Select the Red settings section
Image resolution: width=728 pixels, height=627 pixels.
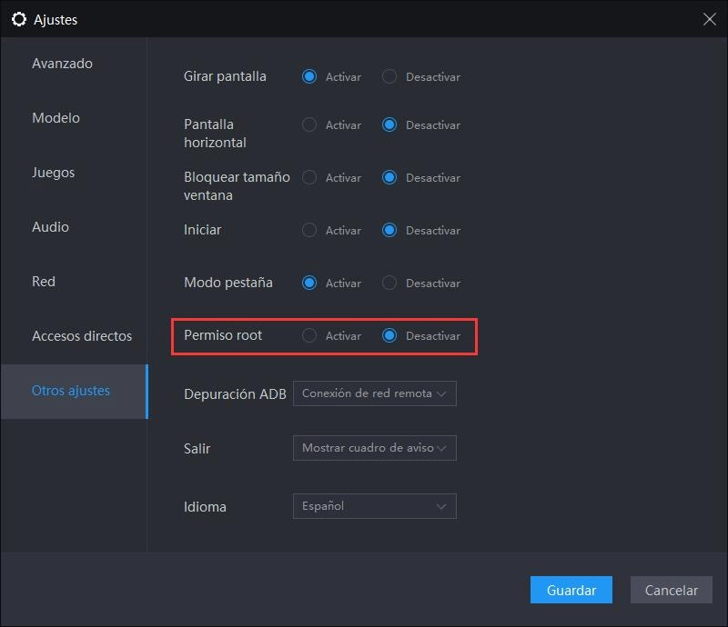coord(43,282)
